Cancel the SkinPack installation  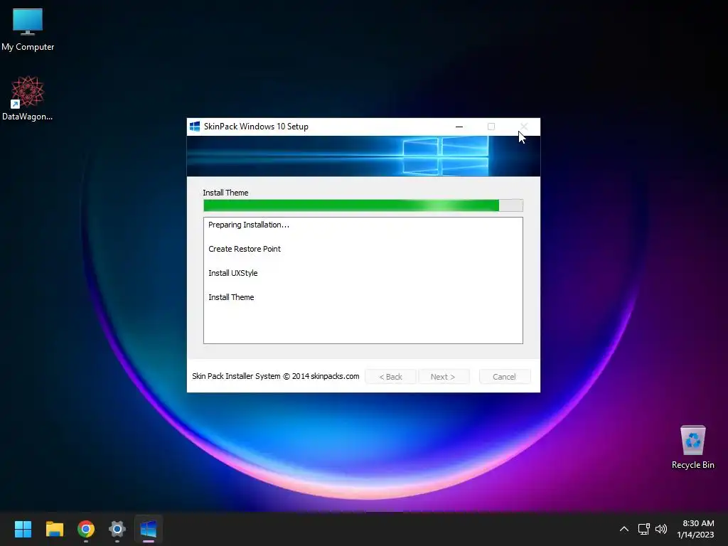(x=504, y=377)
